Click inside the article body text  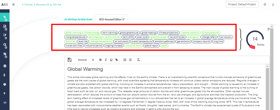click(165, 93)
